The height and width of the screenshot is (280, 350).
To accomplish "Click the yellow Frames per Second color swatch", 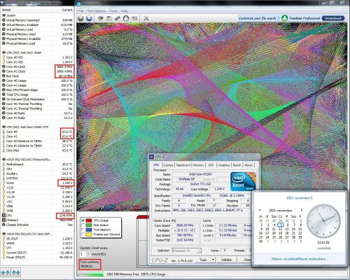I will coord(89,234).
